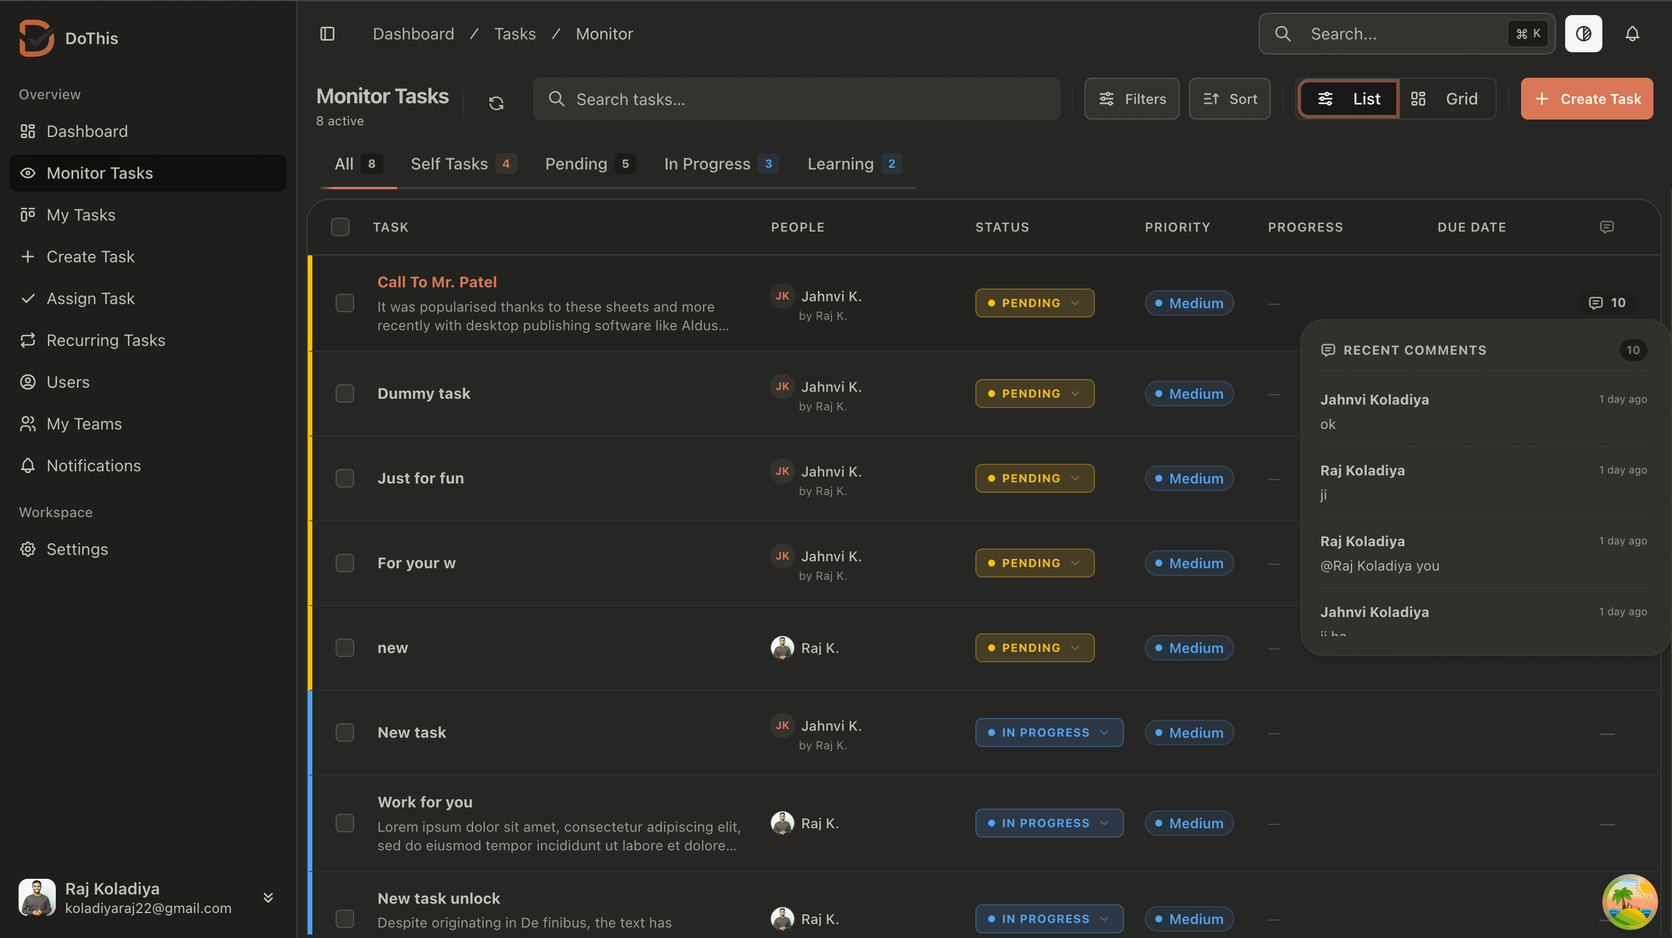Open the notification bell in header

point(1632,34)
